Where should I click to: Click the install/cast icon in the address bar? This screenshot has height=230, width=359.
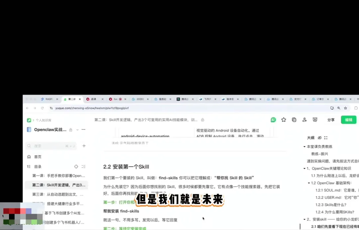click(x=332, y=108)
